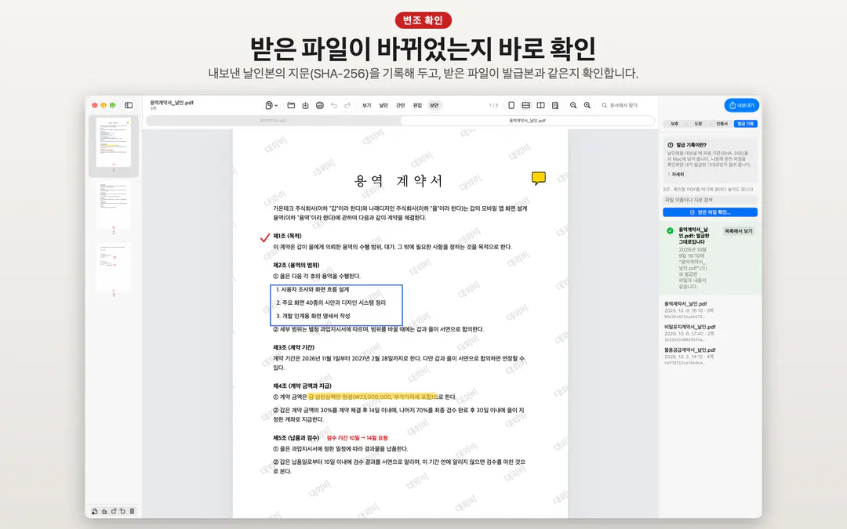Click the zoom in magnifier icon
The width and height of the screenshot is (847, 529).
[x=587, y=105]
